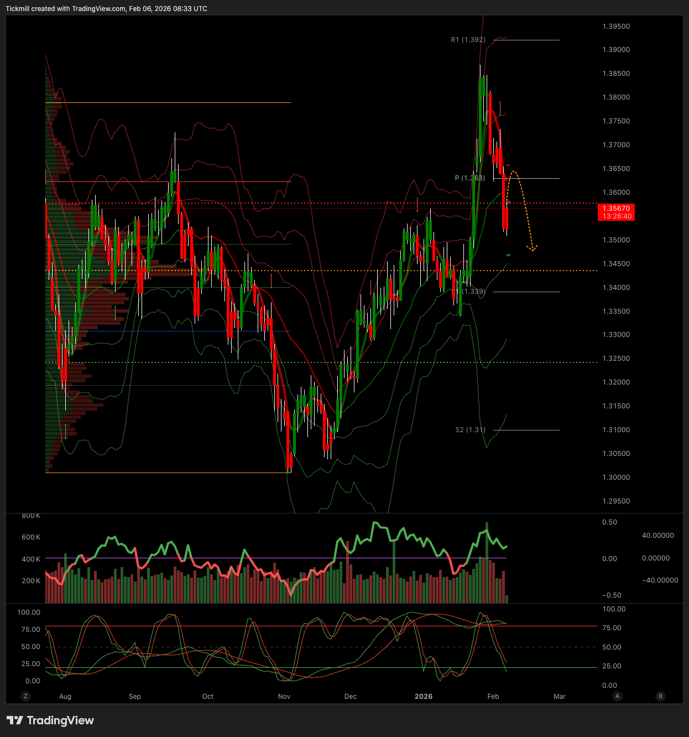Viewport: 689px width, 737px height.
Task: Click the 800 K volume scale label
Action: (x=31, y=516)
